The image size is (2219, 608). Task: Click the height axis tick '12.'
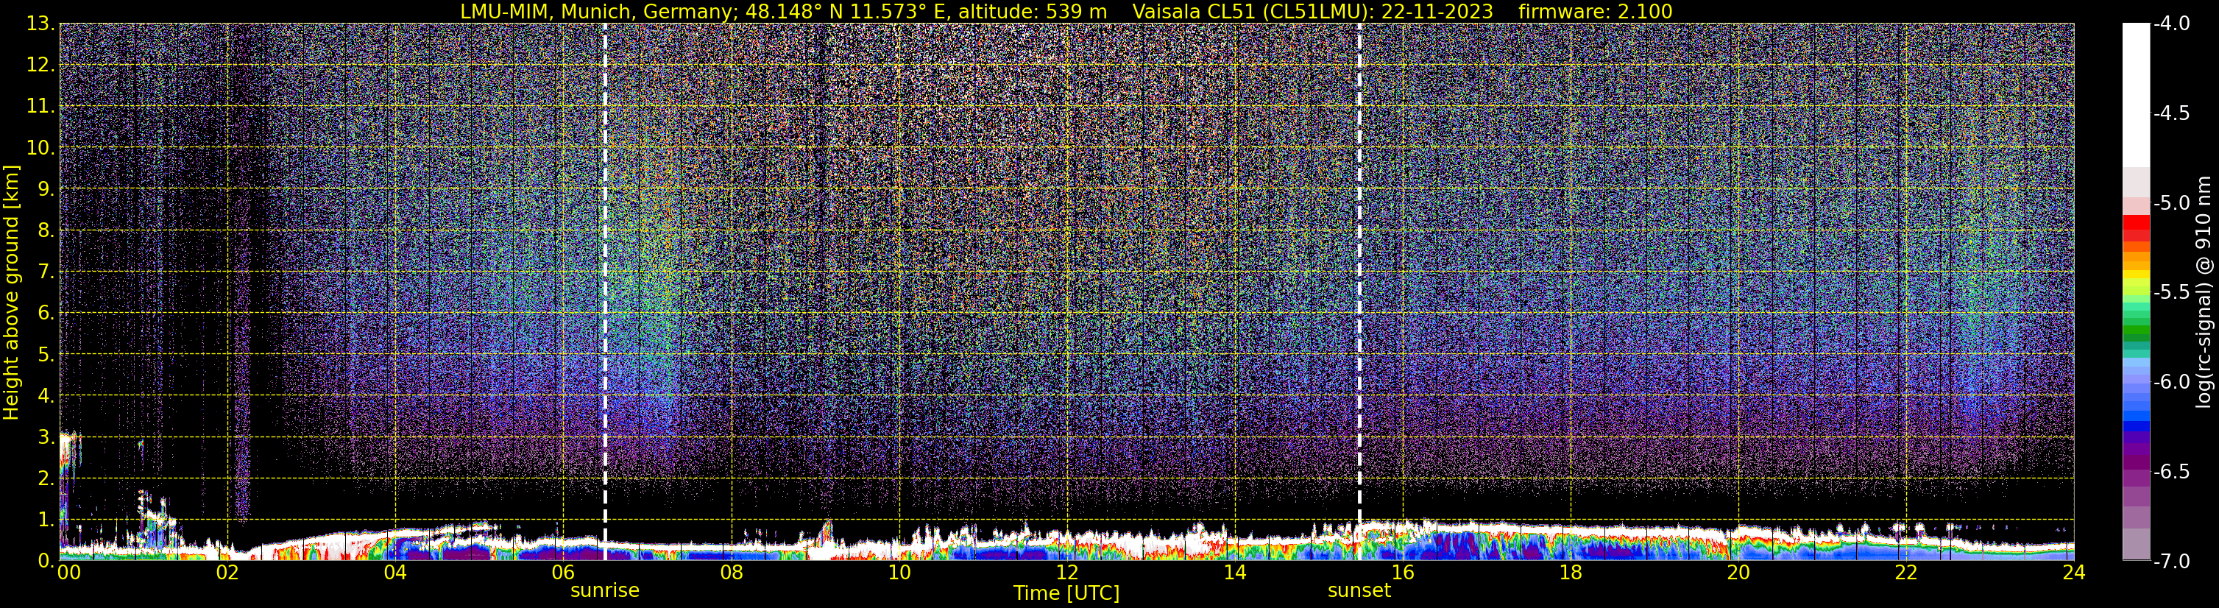tap(41, 65)
